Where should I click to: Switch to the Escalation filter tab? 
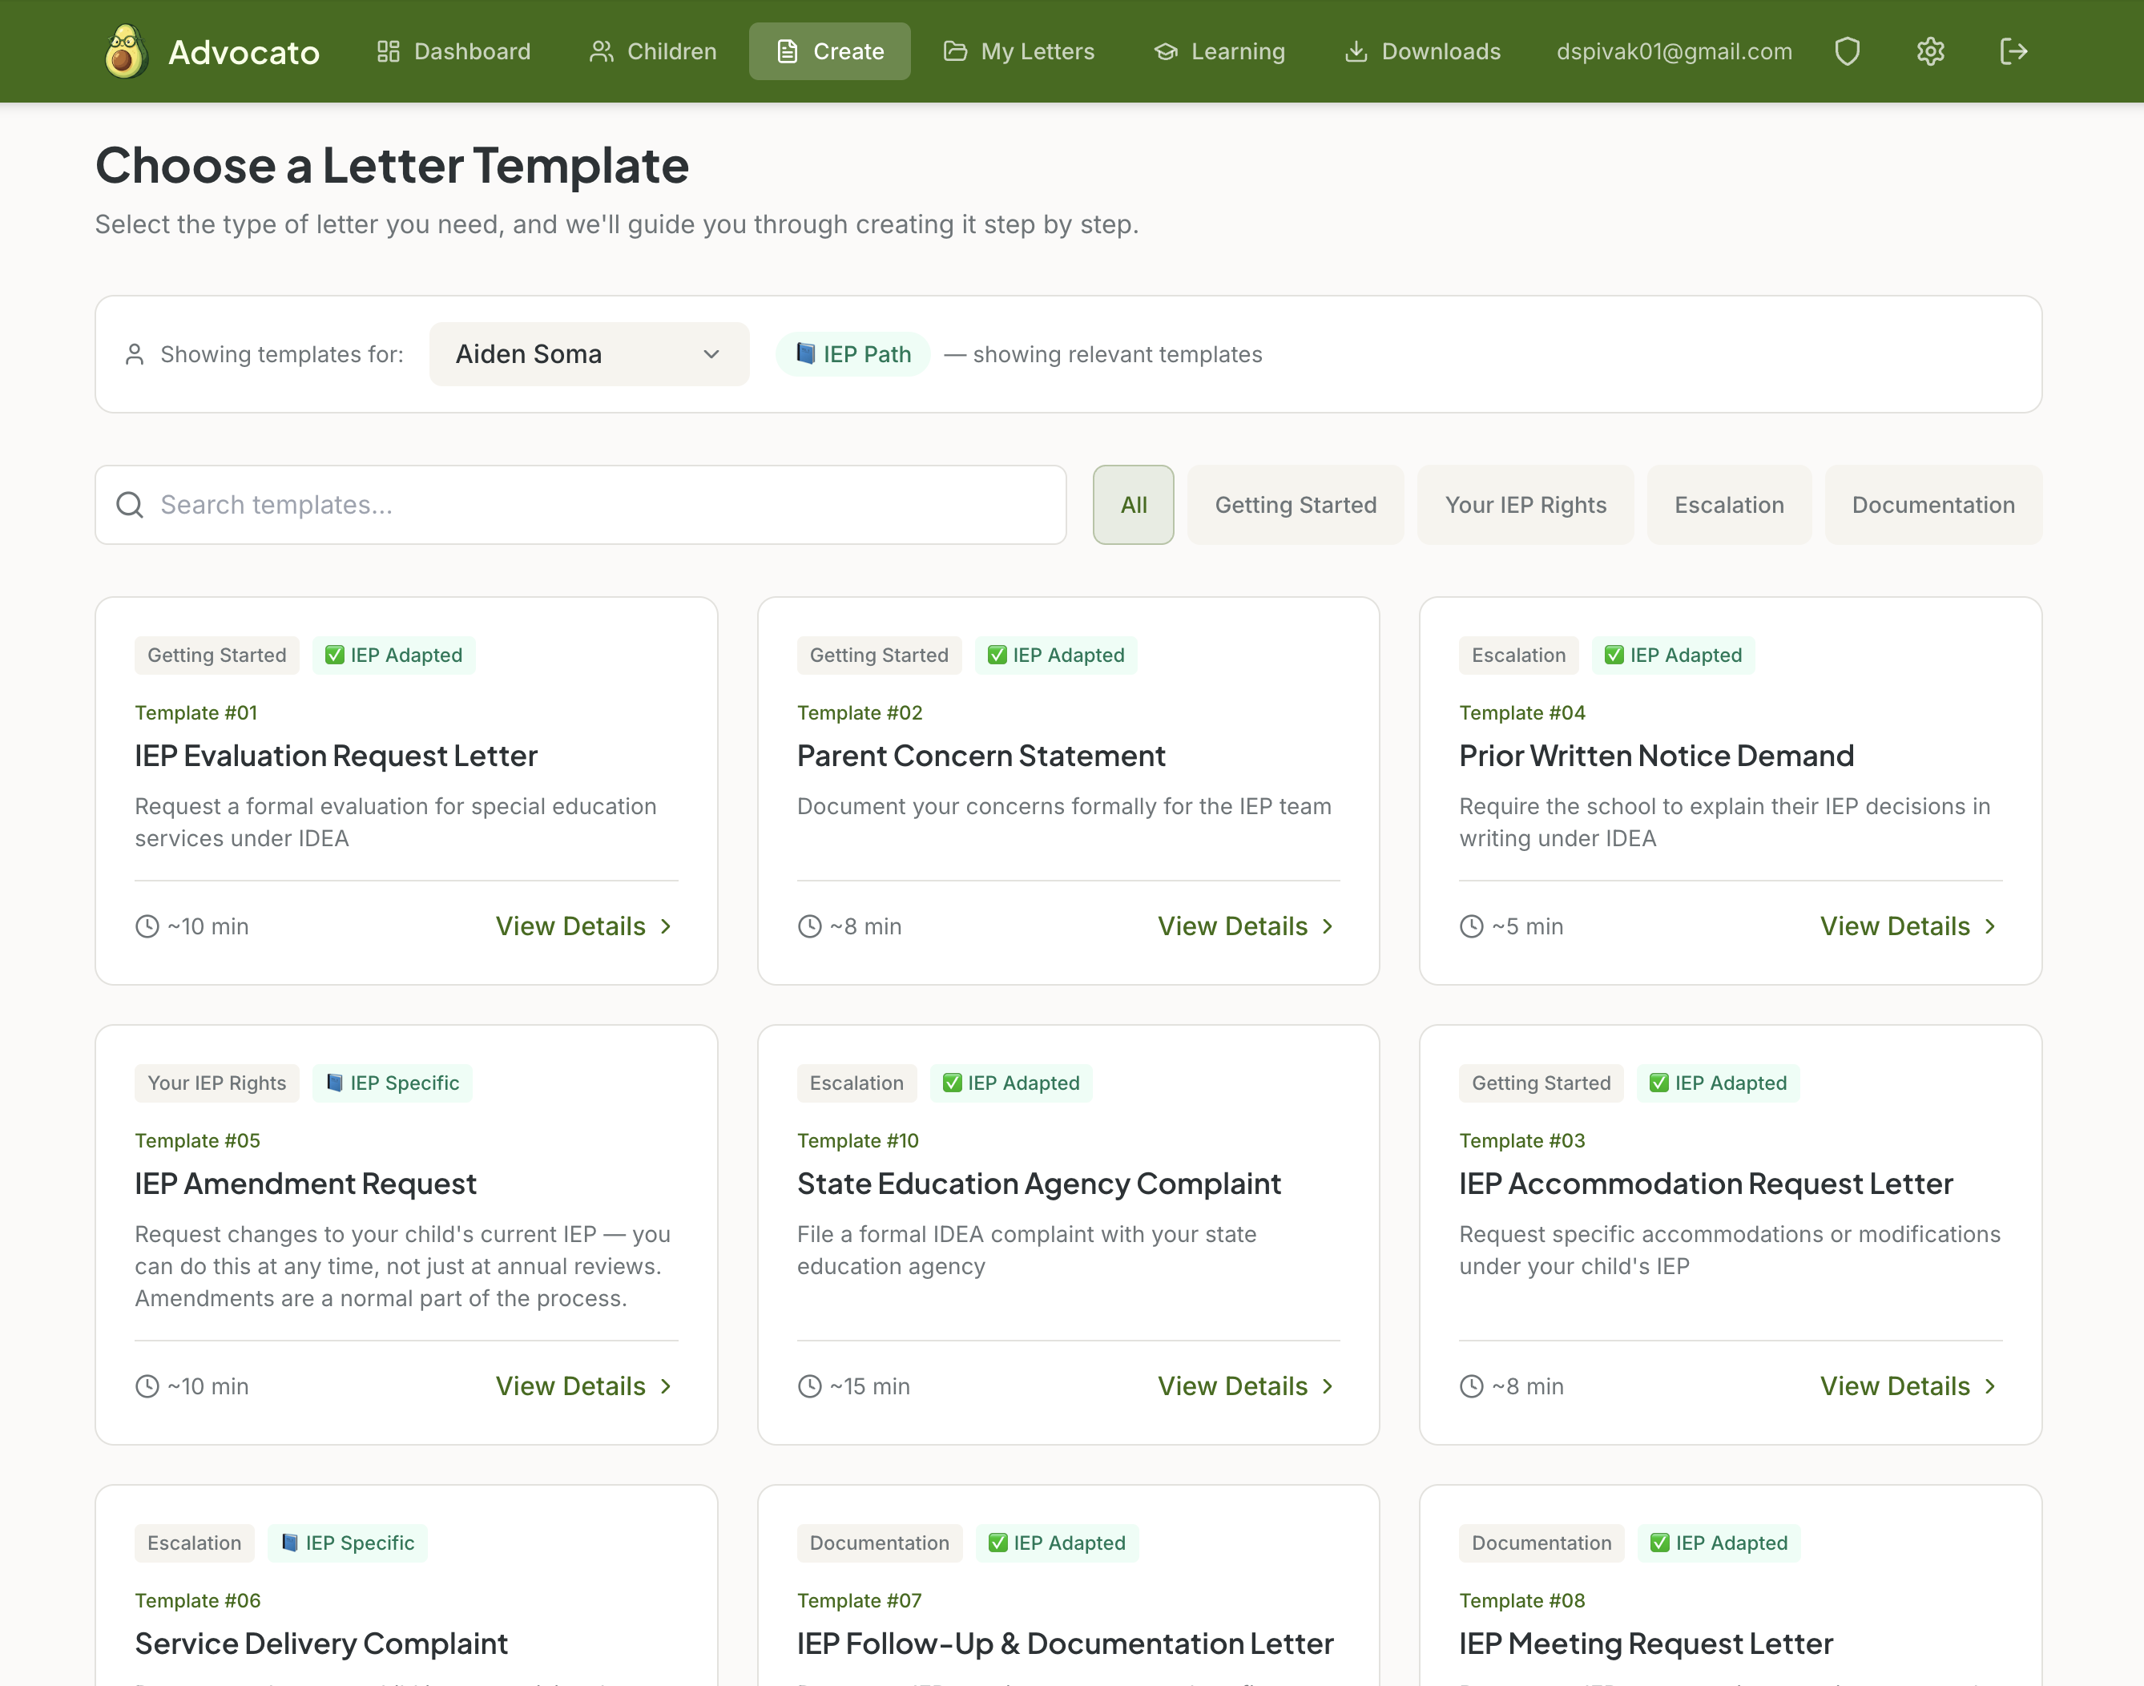click(1728, 504)
